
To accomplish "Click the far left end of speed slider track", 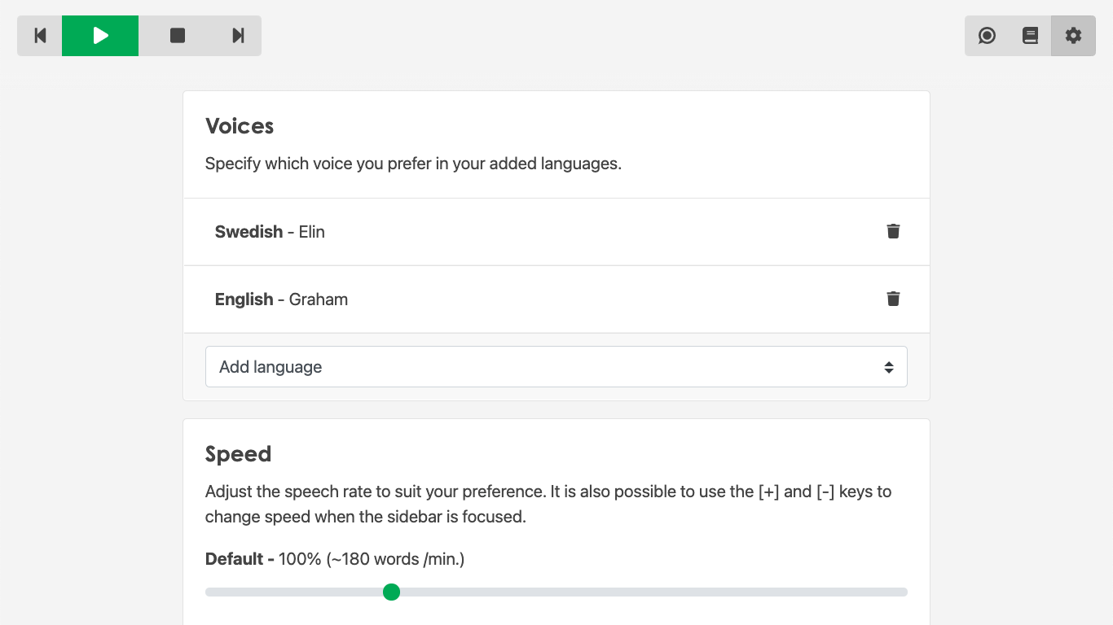I will pos(209,592).
